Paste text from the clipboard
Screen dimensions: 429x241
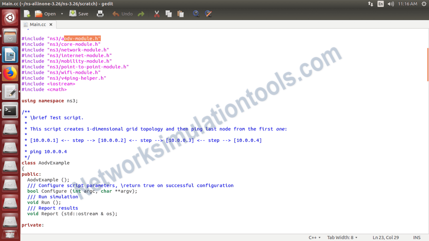(x=180, y=14)
